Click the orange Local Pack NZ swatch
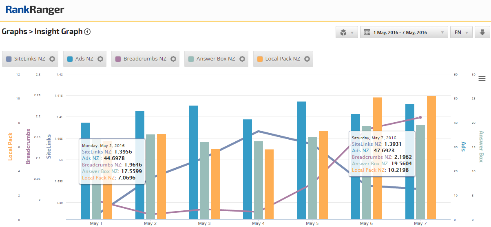 [x=260, y=59]
